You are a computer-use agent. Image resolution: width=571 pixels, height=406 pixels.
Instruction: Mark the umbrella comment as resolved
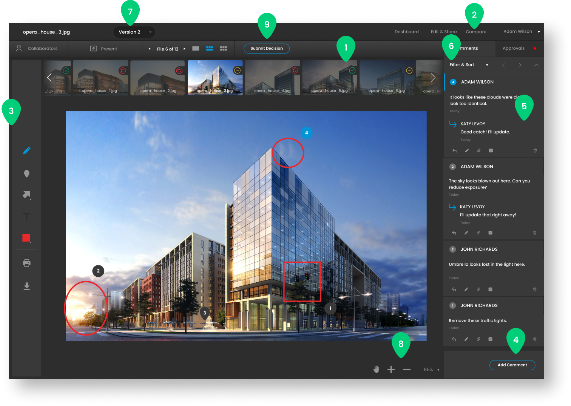click(x=490, y=290)
